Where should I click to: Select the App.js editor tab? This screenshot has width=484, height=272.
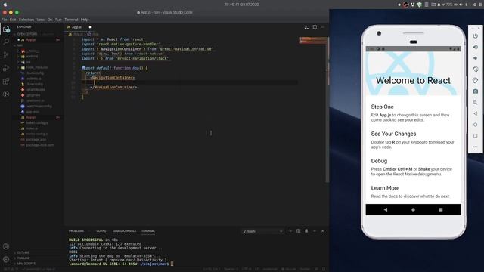click(x=76, y=27)
